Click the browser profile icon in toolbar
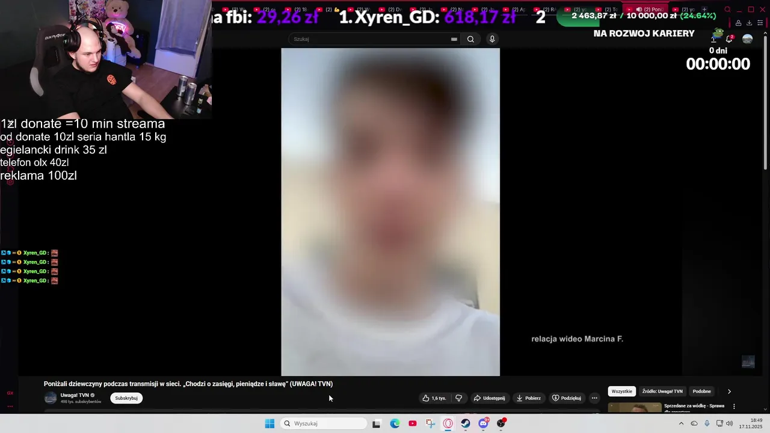Screen dimensions: 770x433 738,23
